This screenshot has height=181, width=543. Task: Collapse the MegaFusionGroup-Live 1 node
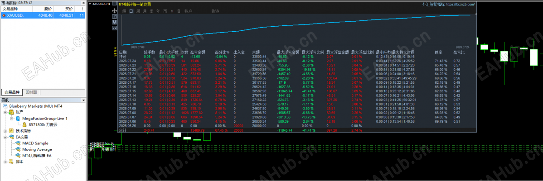[11, 119]
